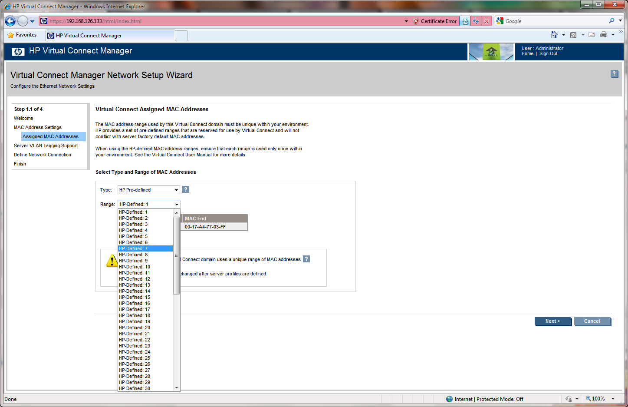Click the Google search input field
The width and height of the screenshot is (628, 407).
[x=556, y=21]
